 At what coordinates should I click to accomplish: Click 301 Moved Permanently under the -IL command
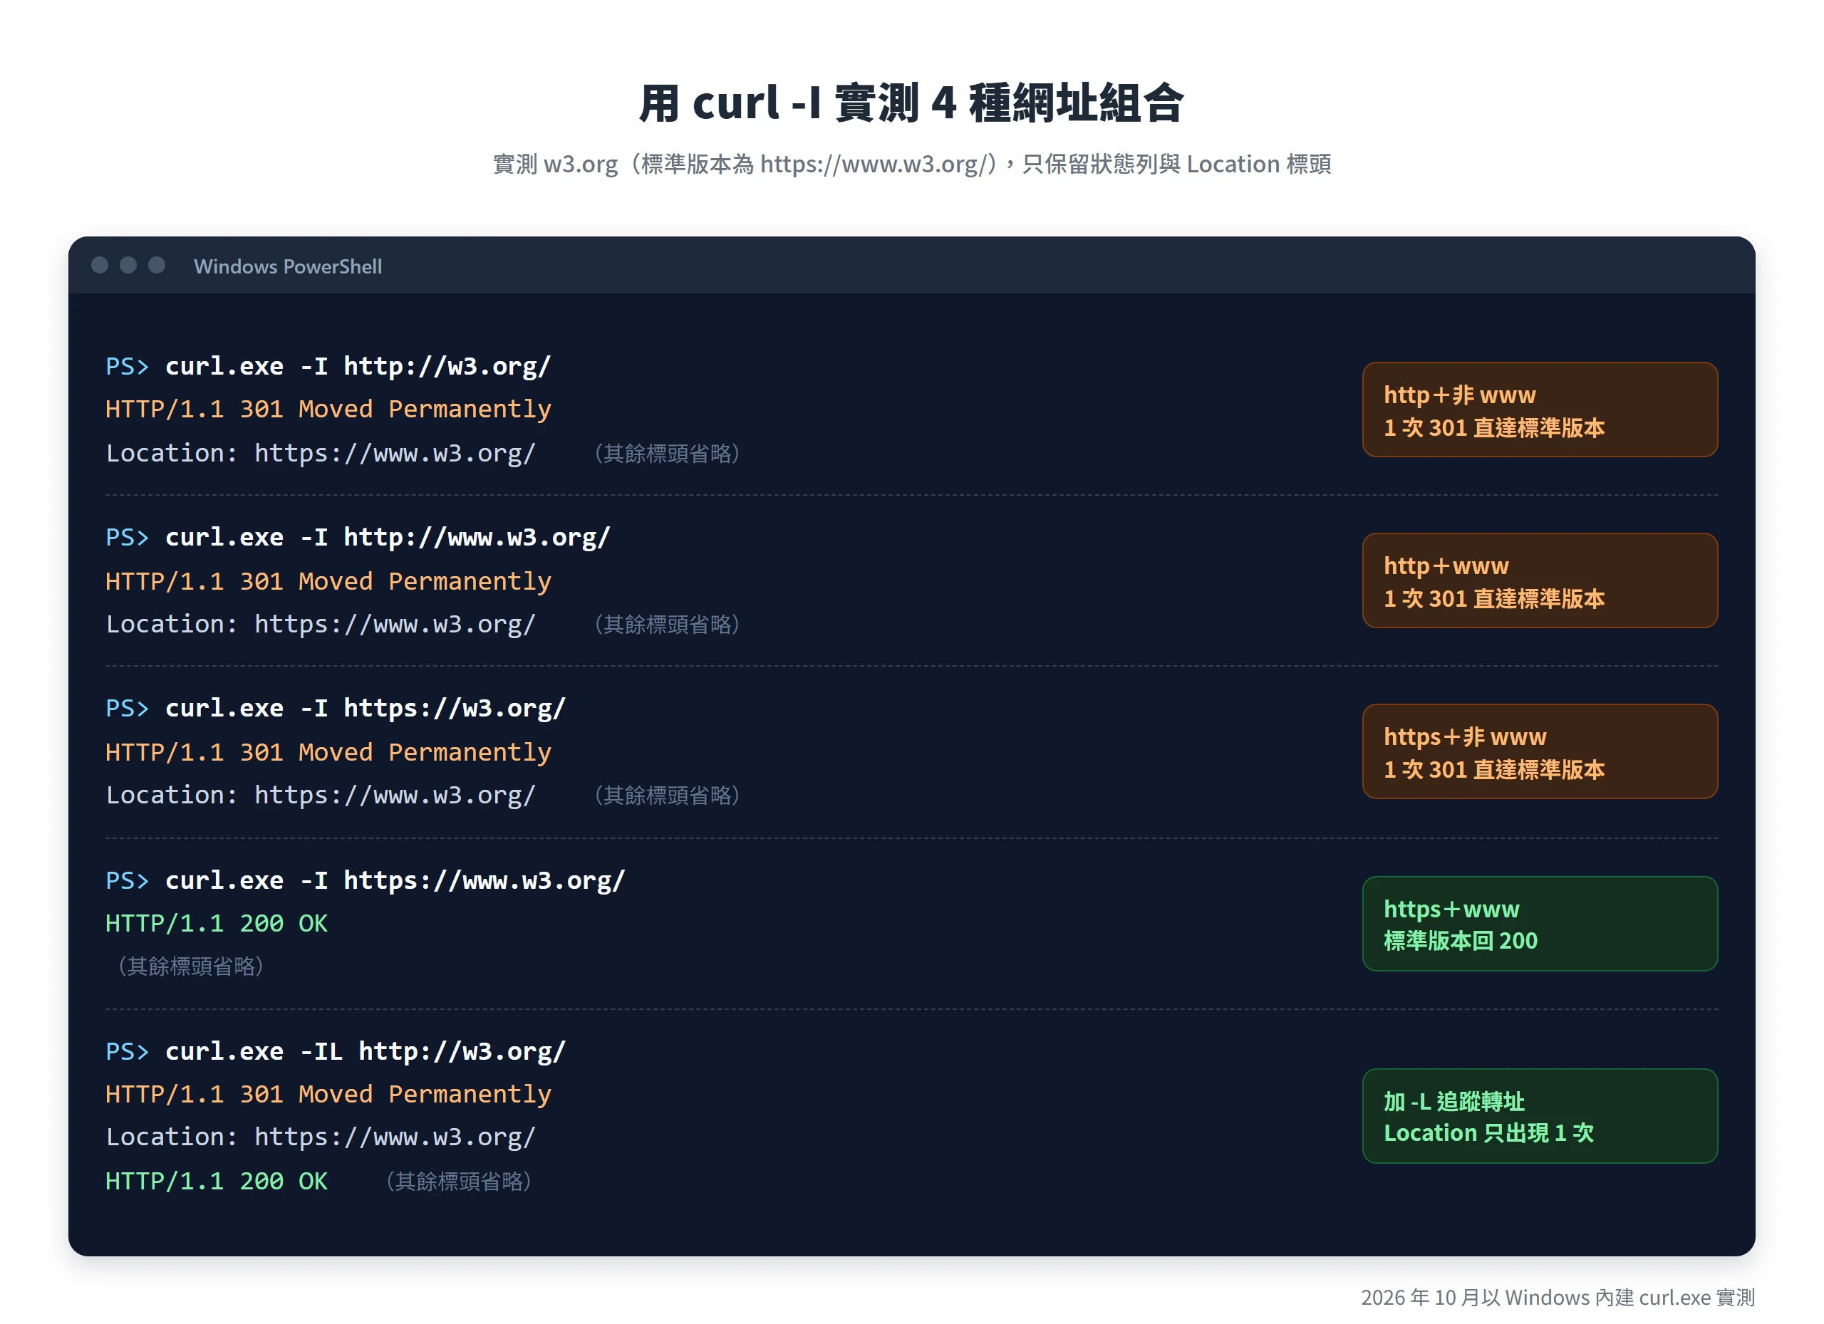pos(328,1094)
